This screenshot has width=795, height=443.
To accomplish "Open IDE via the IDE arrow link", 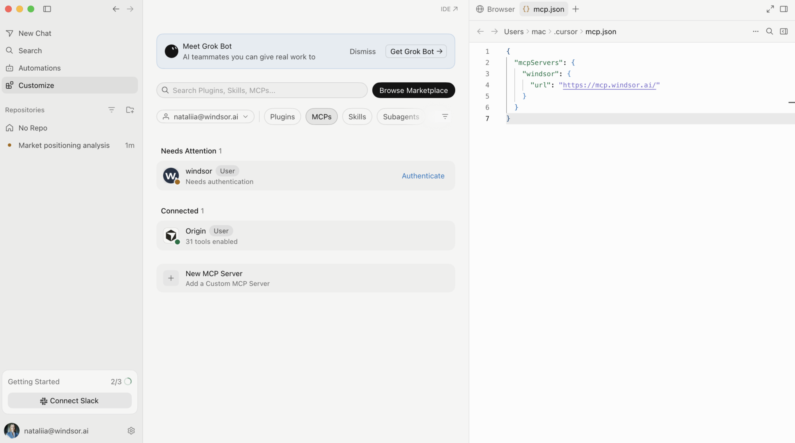I will [449, 9].
